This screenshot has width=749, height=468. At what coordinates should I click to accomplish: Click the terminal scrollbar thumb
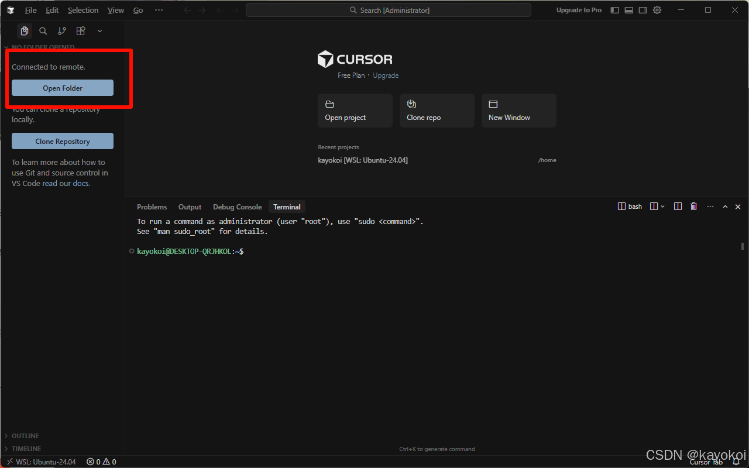[743, 246]
